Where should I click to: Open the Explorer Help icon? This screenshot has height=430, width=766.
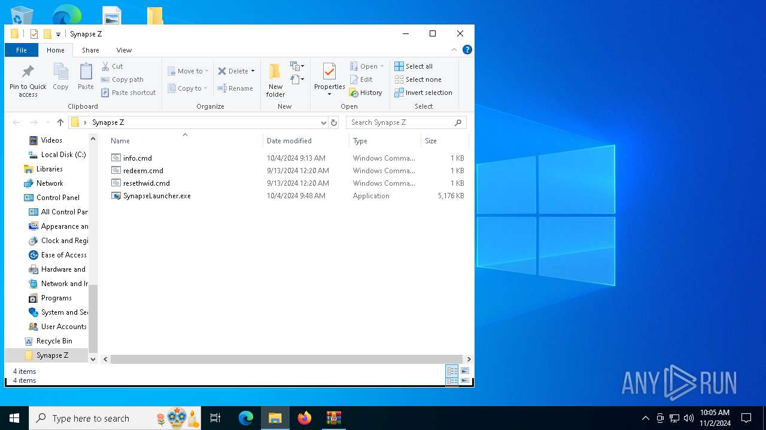click(467, 50)
